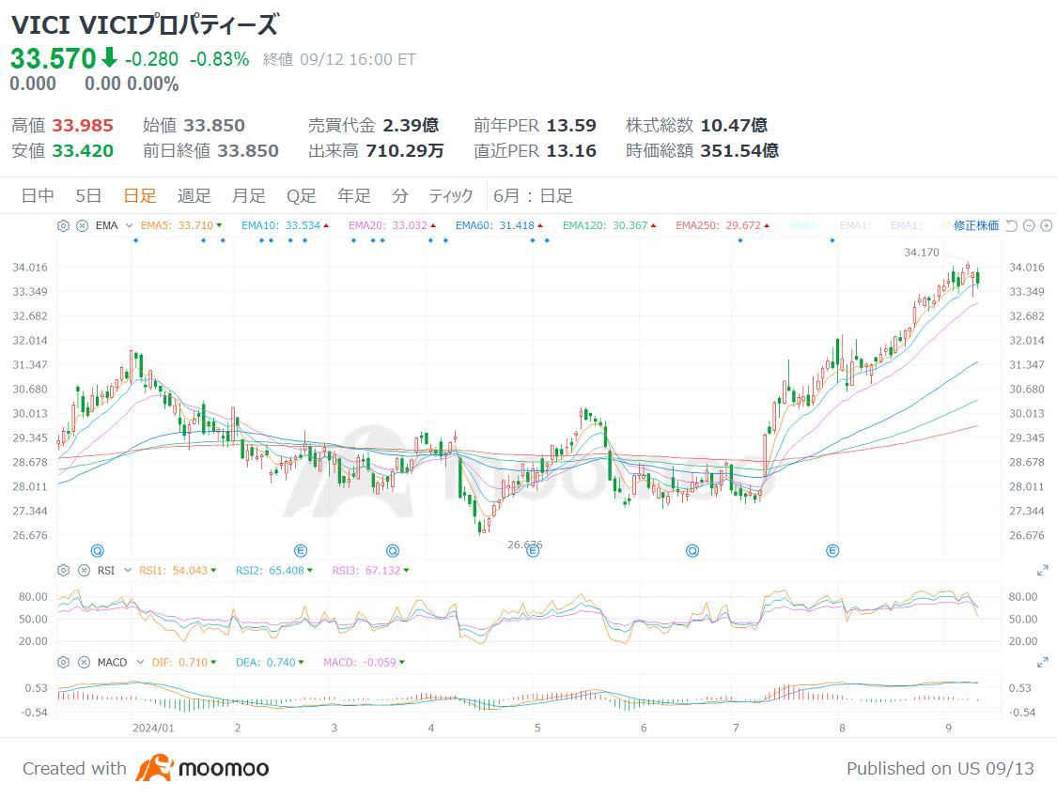Click the 前日終値 33.850 value

(x=247, y=151)
